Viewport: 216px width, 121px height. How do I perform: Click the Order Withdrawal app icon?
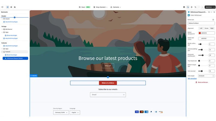[189, 15]
